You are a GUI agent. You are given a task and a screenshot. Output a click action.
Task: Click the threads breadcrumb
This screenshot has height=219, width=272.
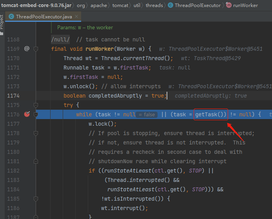point(154,5)
